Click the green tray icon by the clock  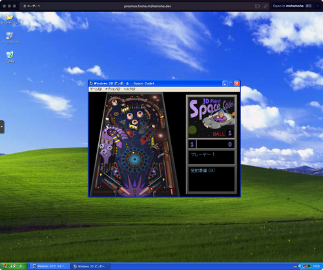point(309,266)
